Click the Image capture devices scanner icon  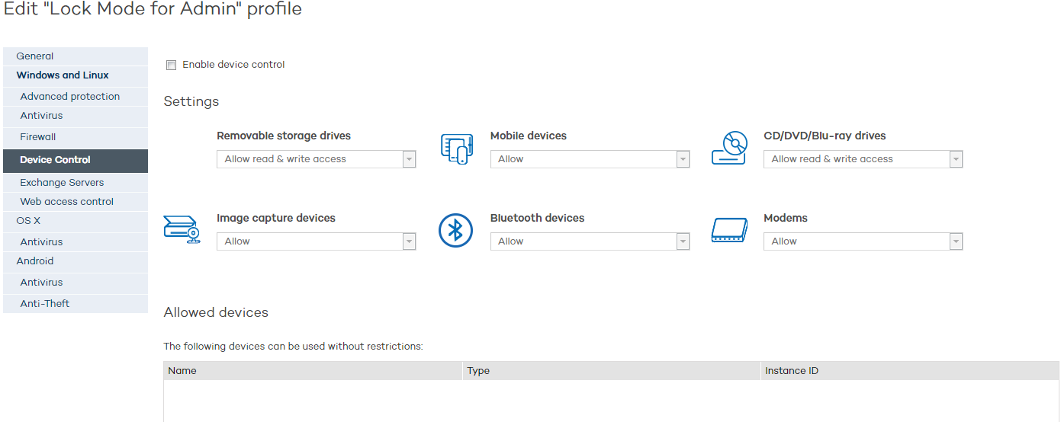coord(182,230)
